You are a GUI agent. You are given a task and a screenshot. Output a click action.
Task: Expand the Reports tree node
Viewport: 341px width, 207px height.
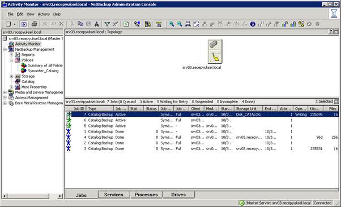[x=11, y=55]
